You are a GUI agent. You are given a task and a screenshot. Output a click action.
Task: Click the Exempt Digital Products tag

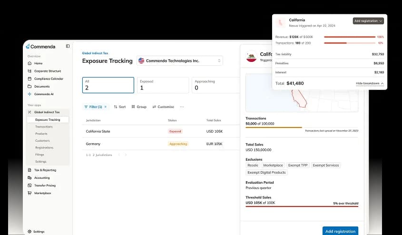pos(266,173)
